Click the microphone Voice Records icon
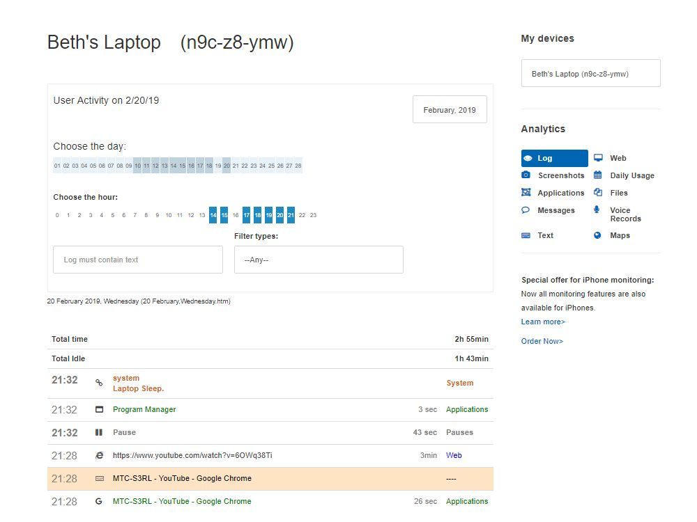This screenshot has height=522, width=697. (x=597, y=209)
